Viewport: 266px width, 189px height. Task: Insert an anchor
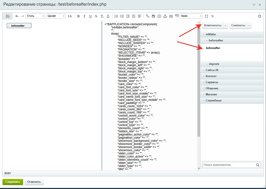click(165, 16)
